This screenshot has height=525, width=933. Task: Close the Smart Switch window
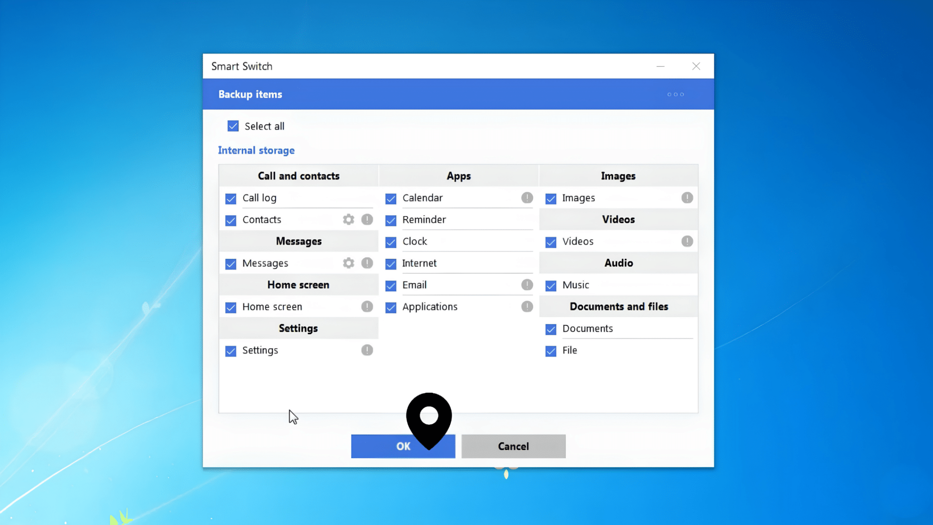coord(696,67)
